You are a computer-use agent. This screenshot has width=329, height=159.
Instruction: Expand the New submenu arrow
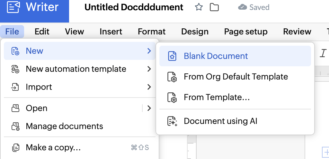click(x=149, y=51)
